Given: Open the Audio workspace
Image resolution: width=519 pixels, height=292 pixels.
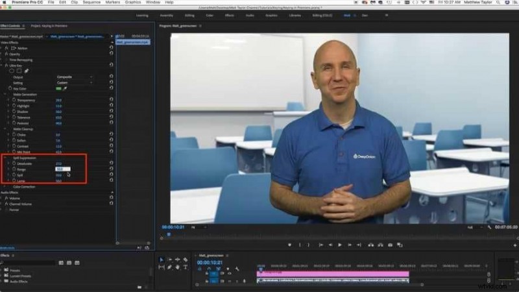Looking at the screenshot, I should [250, 16].
